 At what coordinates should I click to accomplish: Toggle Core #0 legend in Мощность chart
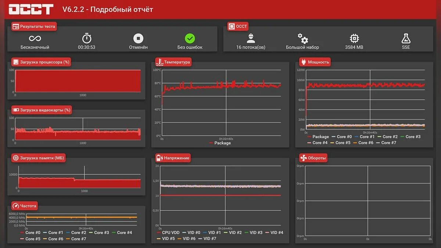click(x=341, y=137)
